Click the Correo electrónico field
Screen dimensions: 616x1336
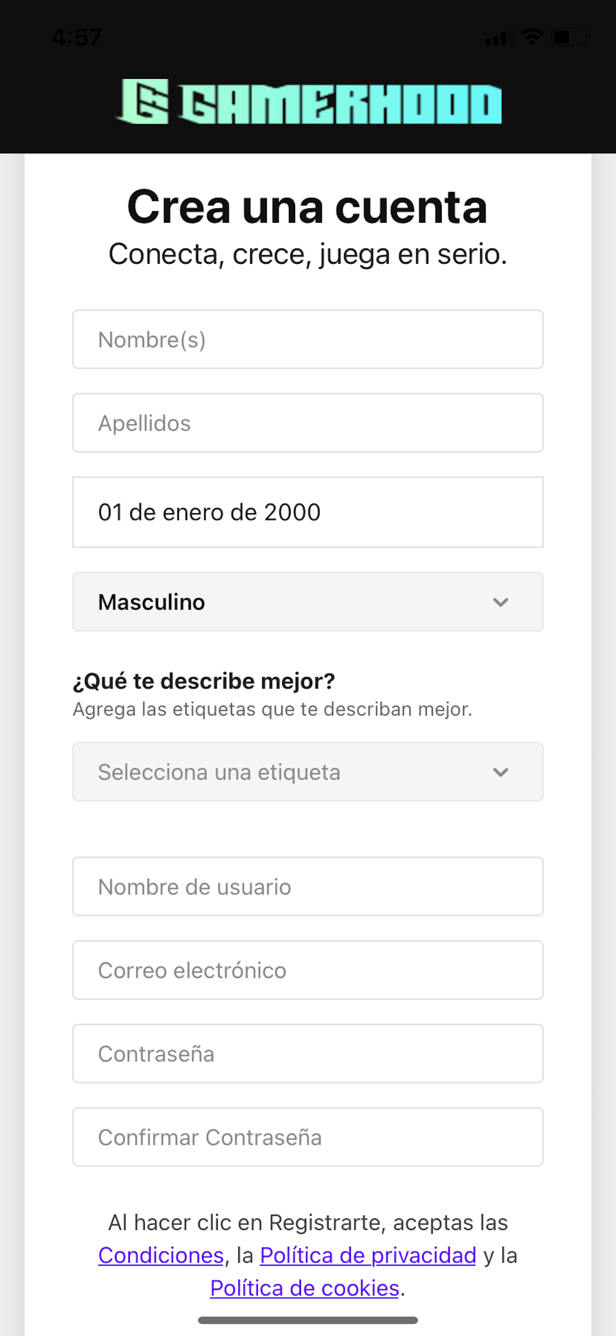pos(308,970)
